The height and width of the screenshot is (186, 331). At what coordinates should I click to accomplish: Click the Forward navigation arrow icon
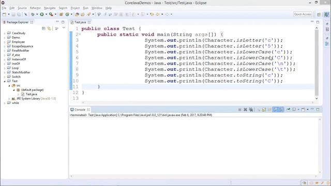(167, 14)
